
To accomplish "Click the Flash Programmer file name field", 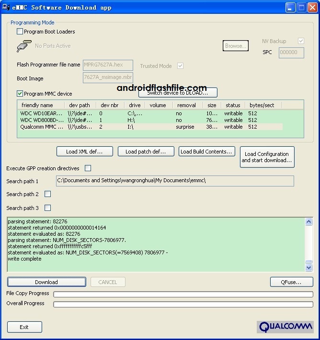I will [108, 65].
